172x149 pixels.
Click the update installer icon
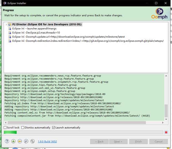pos(13,141)
